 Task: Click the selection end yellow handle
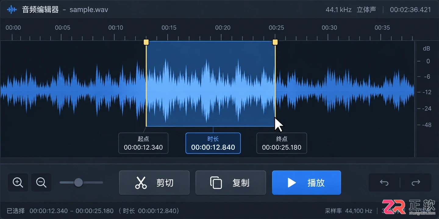coord(275,42)
